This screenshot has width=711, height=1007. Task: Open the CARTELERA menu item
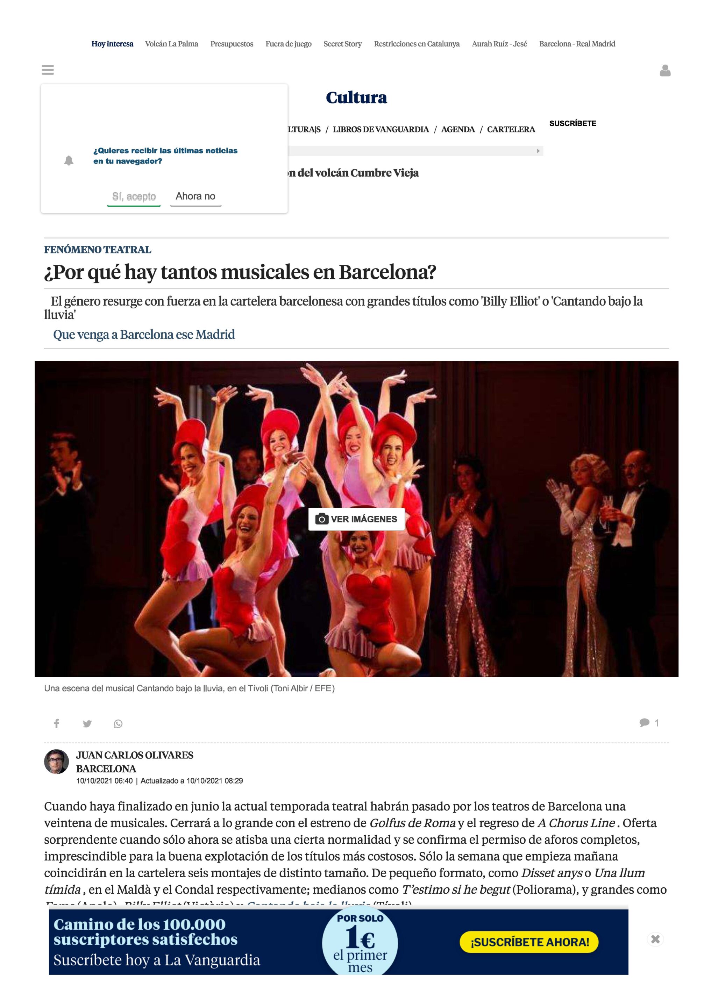pyautogui.click(x=511, y=129)
